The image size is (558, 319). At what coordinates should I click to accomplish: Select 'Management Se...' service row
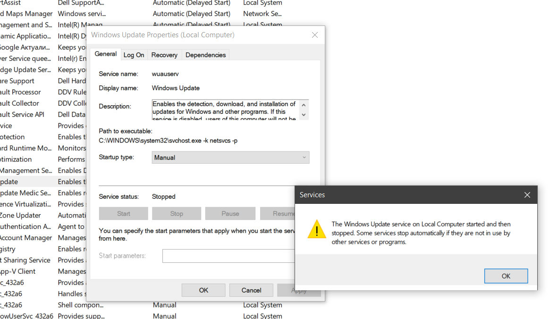pyautogui.click(x=26, y=171)
